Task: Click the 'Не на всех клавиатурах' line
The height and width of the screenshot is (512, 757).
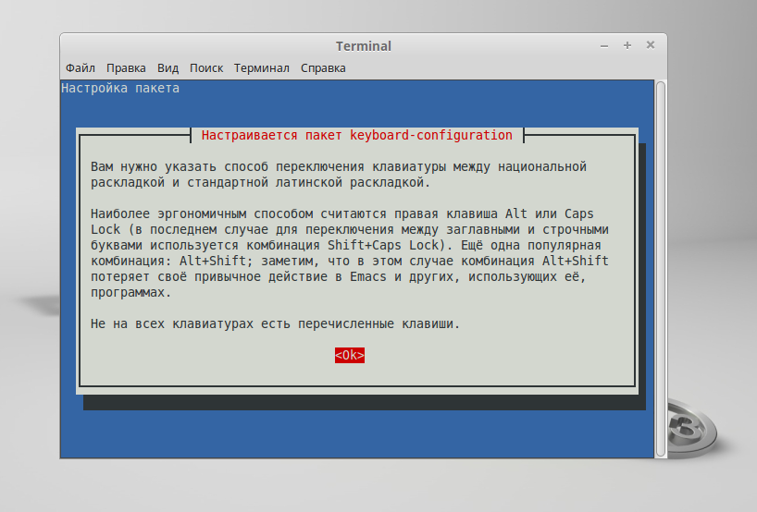Action: pyautogui.click(x=275, y=324)
